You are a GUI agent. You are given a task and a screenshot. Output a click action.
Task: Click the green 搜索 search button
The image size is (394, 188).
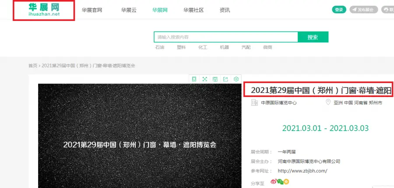point(313,37)
